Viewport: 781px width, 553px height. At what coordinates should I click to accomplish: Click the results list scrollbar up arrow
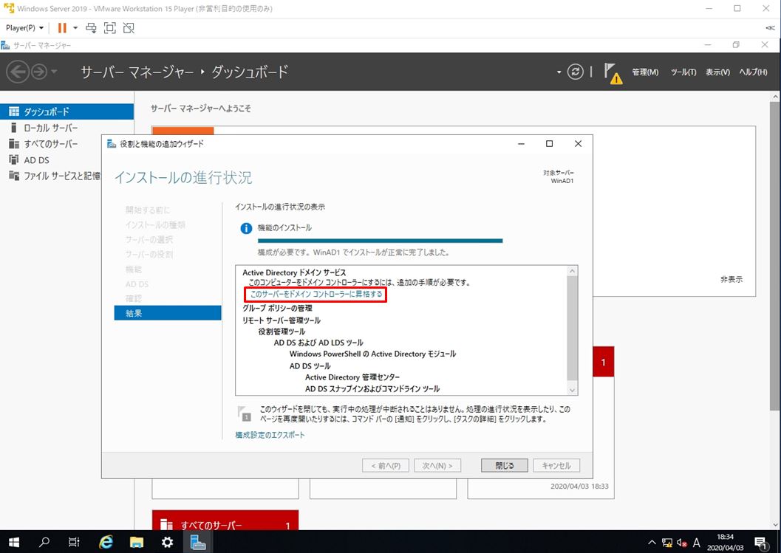[573, 271]
